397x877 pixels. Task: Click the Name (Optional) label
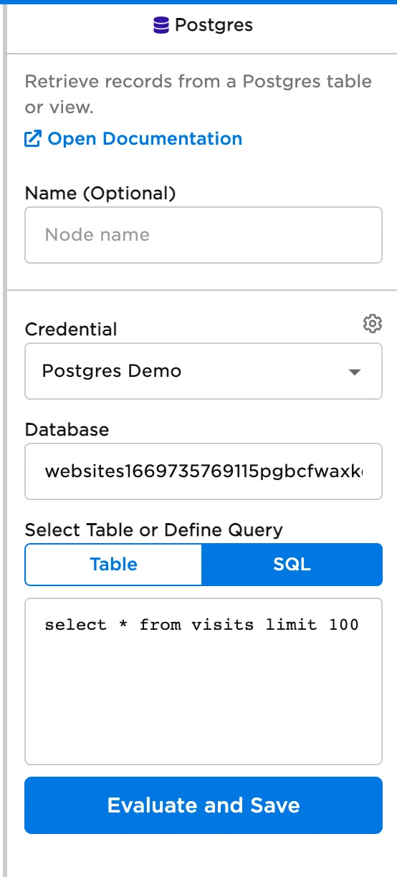[x=100, y=193]
